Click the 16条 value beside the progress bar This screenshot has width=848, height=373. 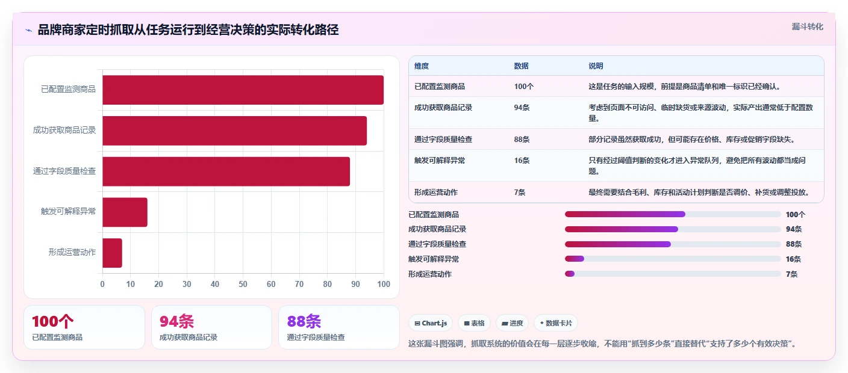[x=793, y=259]
